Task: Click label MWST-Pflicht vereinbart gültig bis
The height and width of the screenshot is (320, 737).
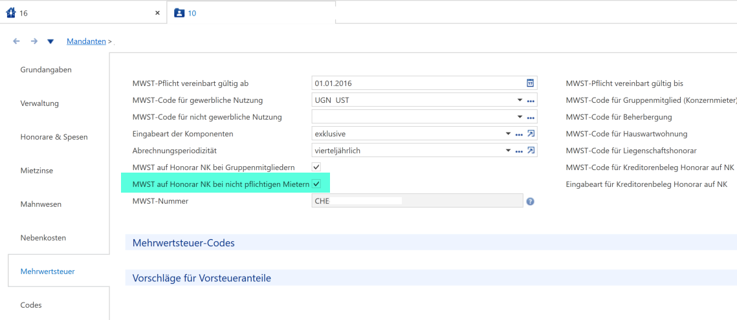Action: 624,83
